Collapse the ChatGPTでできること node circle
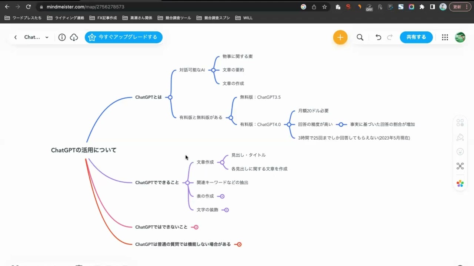The height and width of the screenshot is (266, 474). pyautogui.click(x=187, y=183)
